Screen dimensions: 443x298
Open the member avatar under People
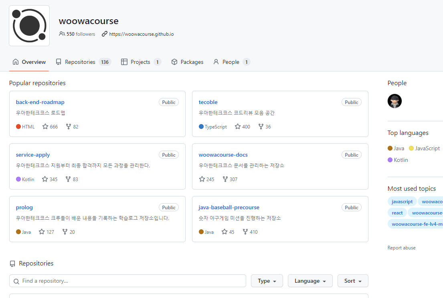394,101
